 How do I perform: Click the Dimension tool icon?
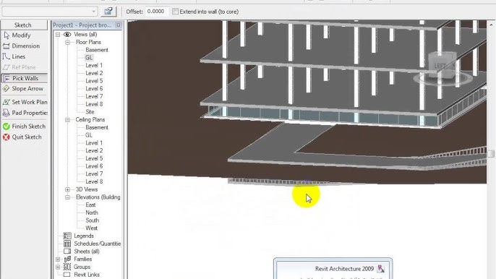coord(6,46)
